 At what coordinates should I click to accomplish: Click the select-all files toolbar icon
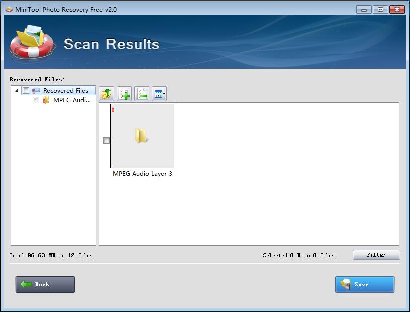click(x=124, y=94)
